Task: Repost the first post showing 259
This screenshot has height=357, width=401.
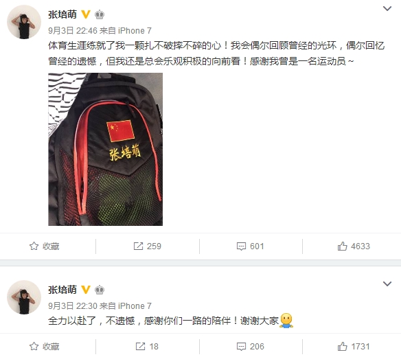Action: pyautogui.click(x=148, y=246)
